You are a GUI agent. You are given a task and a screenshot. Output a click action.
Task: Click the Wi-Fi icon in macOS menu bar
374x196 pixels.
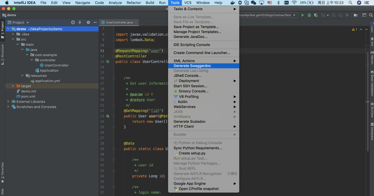click(294, 3)
